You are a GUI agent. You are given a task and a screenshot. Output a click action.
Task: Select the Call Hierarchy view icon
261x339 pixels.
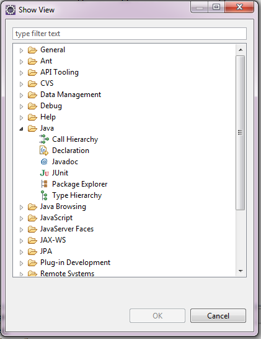pos(44,139)
